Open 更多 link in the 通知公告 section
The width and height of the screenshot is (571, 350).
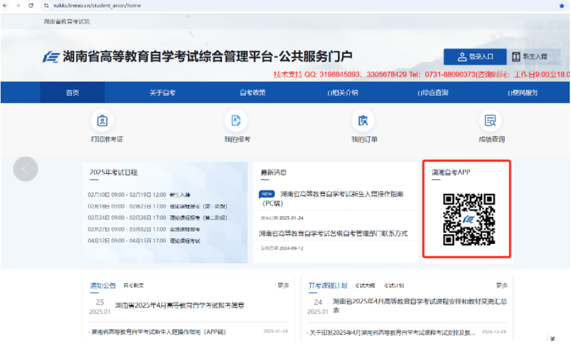click(x=283, y=286)
